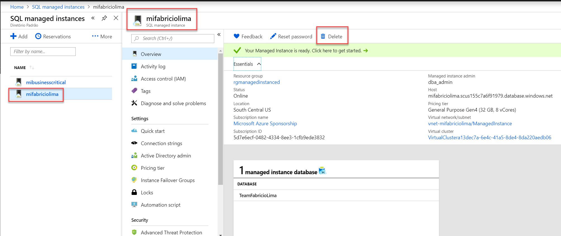Open the Microsoft Azure Sponsorship subscription link
Screen dimensions: 561x236
(x=265, y=124)
